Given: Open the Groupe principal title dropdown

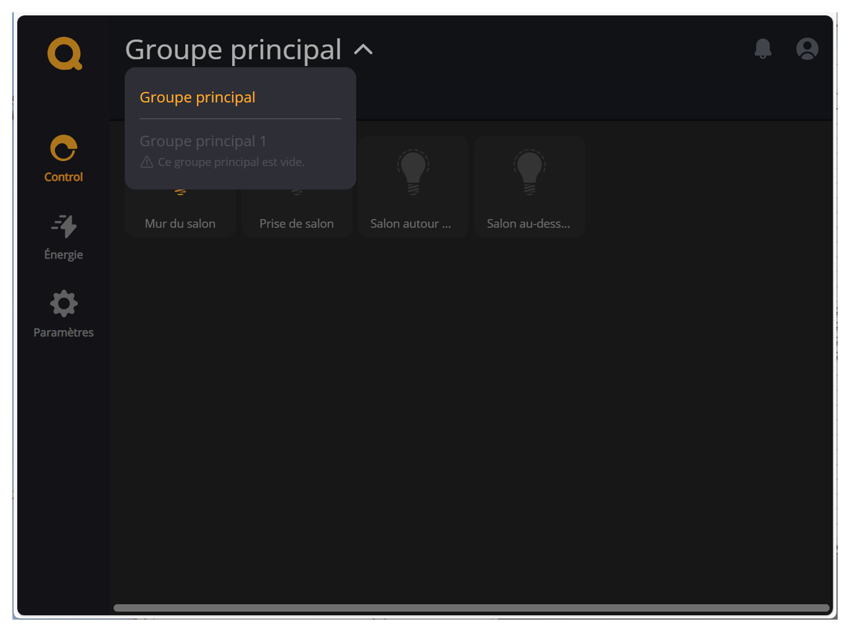Looking at the screenshot, I should (x=233, y=49).
